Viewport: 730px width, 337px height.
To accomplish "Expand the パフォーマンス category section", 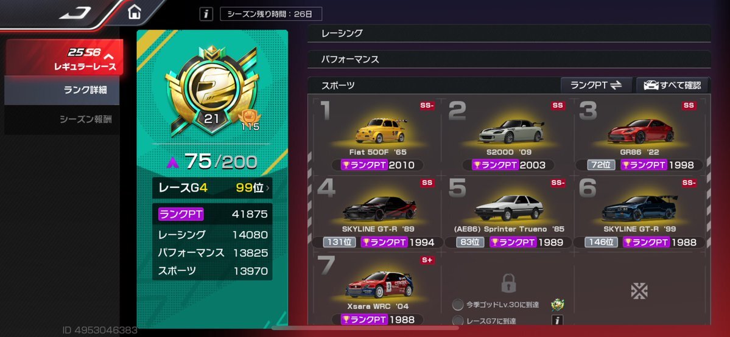I will (x=509, y=59).
